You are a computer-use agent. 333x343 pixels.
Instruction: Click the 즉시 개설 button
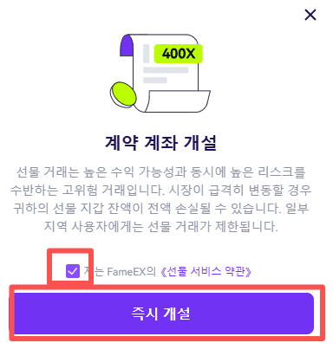[164, 314]
